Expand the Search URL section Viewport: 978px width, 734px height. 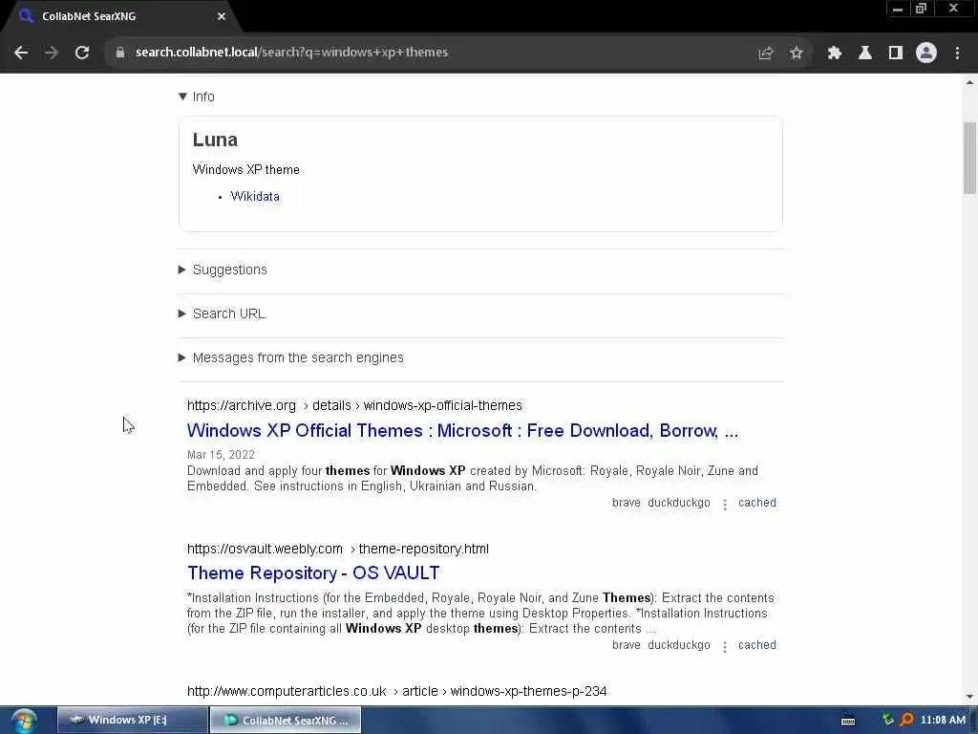click(x=222, y=313)
